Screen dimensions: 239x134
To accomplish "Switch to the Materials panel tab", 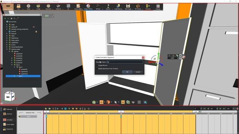I will [8, 109].
